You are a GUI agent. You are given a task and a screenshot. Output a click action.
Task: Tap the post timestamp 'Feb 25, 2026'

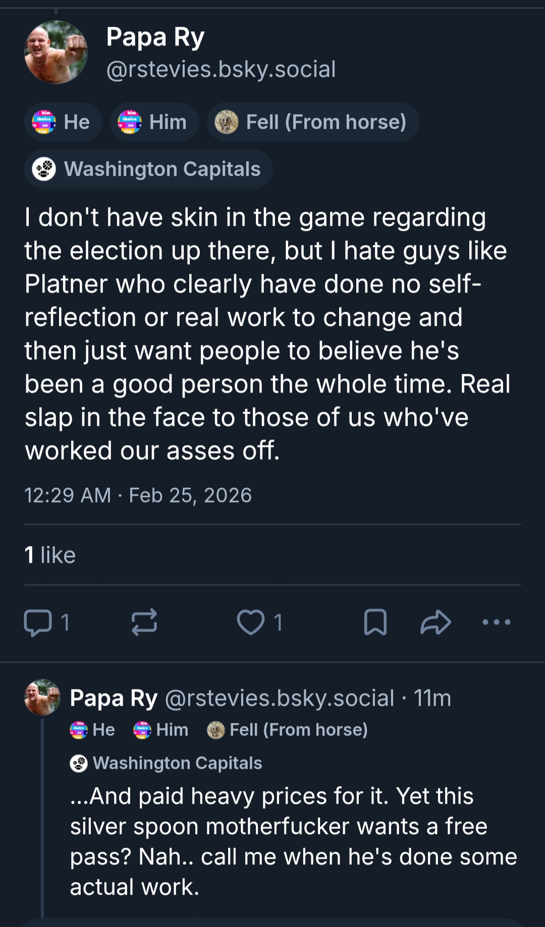click(190, 495)
